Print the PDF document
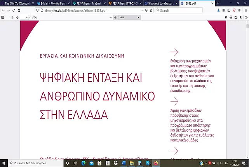This screenshot has height=167, width=249. click(231, 17)
